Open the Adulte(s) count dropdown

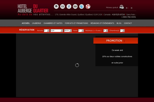[x=105, y=31]
